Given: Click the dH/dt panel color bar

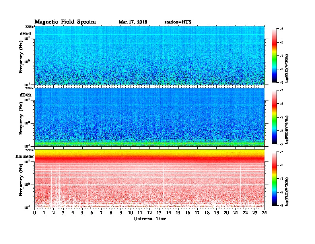Looking at the screenshot, I should (x=274, y=55).
